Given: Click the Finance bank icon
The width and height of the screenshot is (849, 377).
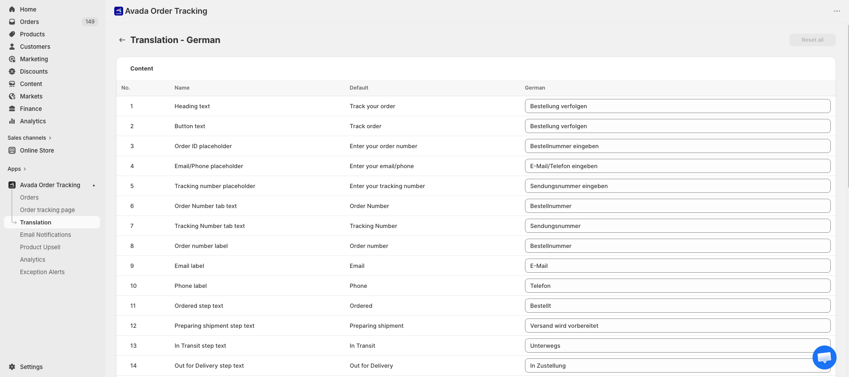Looking at the screenshot, I should pos(12,109).
